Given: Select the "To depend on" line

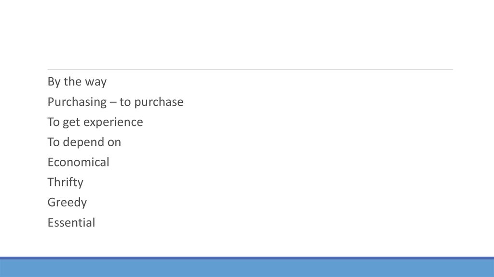Looking at the screenshot, I should [x=84, y=142].
